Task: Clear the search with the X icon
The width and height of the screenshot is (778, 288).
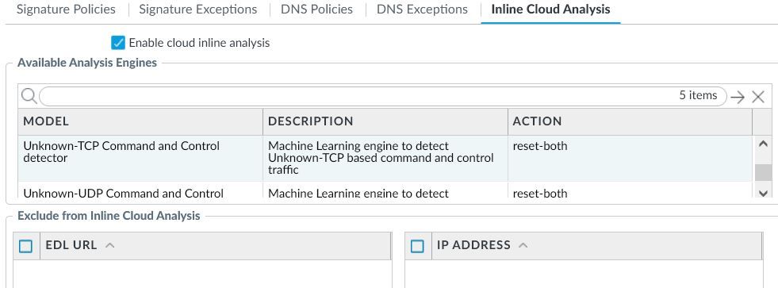Action: 757,97
